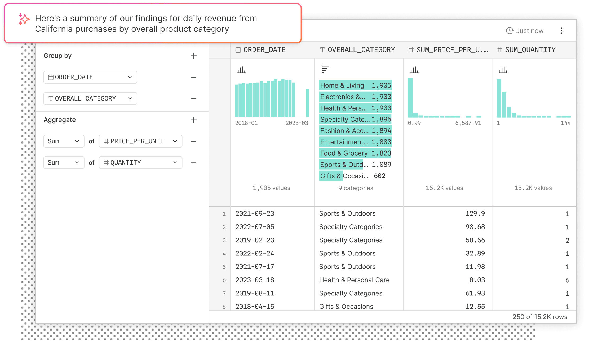Click the histogram icon in the SUM_QUANTITY column

point(503,70)
